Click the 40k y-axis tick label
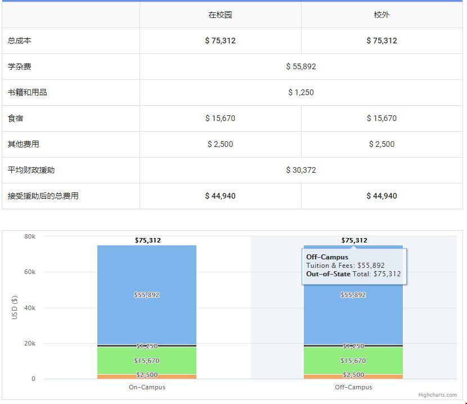Viewport: 467px width, 404px height. 30,308
